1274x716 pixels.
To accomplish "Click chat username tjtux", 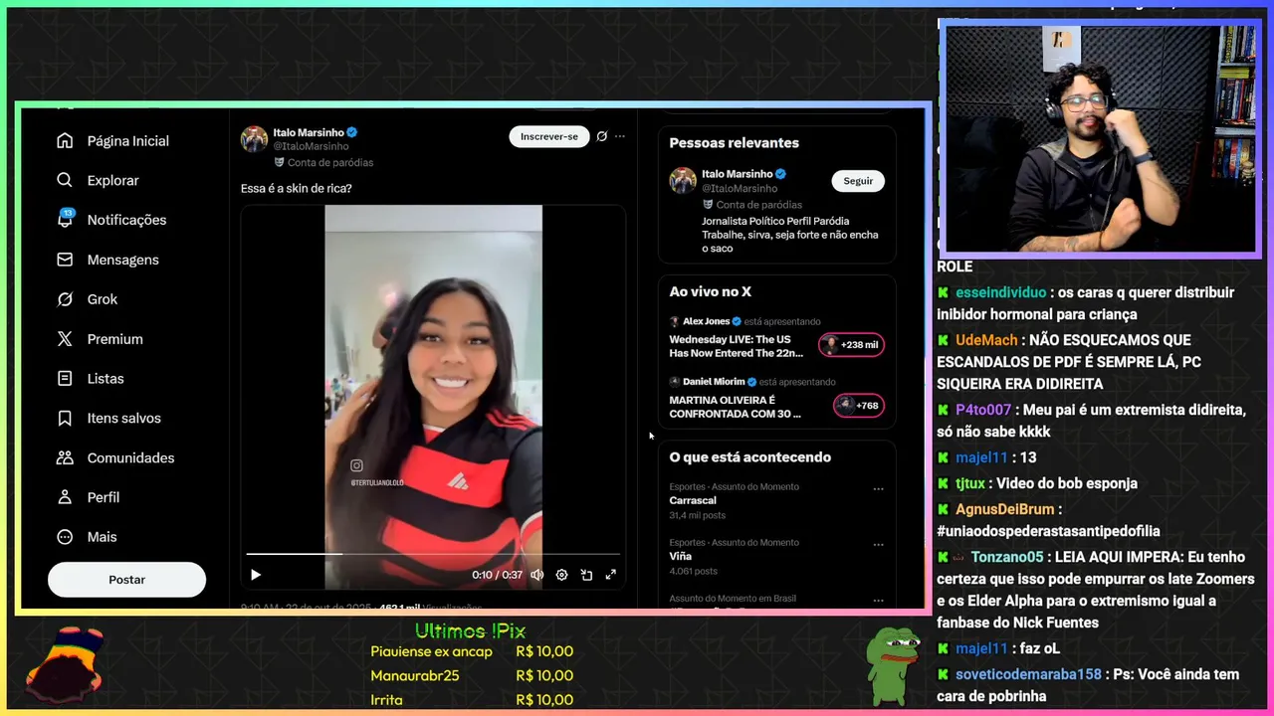I will [x=970, y=483].
